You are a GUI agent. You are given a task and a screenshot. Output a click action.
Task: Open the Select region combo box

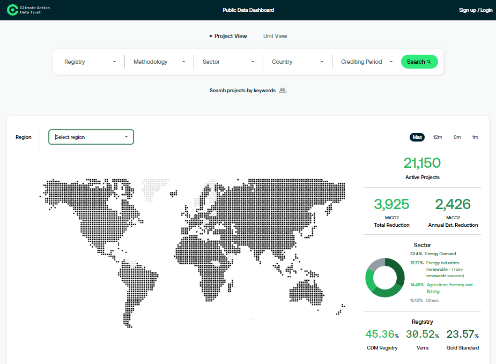click(91, 137)
